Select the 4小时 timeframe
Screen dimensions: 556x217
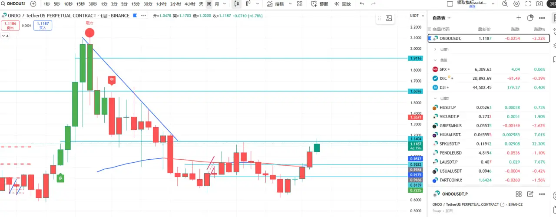coord(190,3)
